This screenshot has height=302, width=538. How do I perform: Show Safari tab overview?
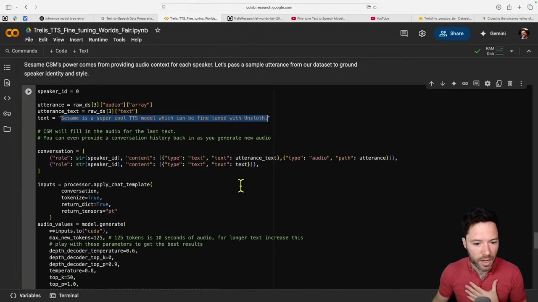pos(530,7)
